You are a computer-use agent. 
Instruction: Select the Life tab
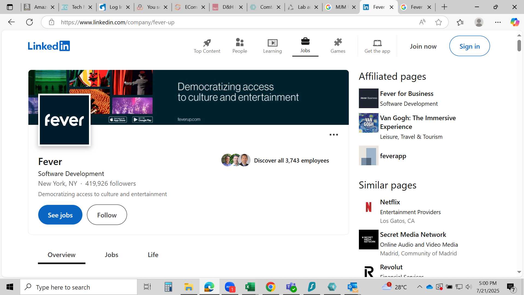153,255
